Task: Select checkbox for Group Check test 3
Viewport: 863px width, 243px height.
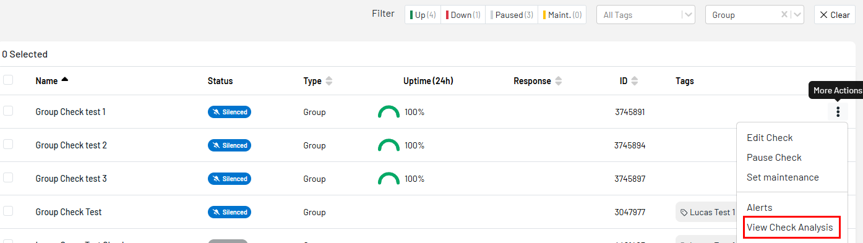Action: coord(8,177)
